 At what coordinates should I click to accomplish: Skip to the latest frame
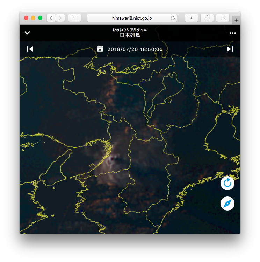(x=230, y=49)
